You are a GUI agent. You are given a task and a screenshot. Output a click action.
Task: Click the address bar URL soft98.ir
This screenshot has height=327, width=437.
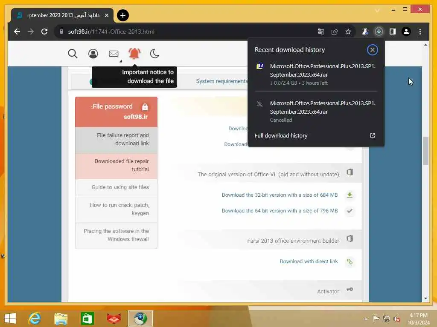(x=111, y=32)
